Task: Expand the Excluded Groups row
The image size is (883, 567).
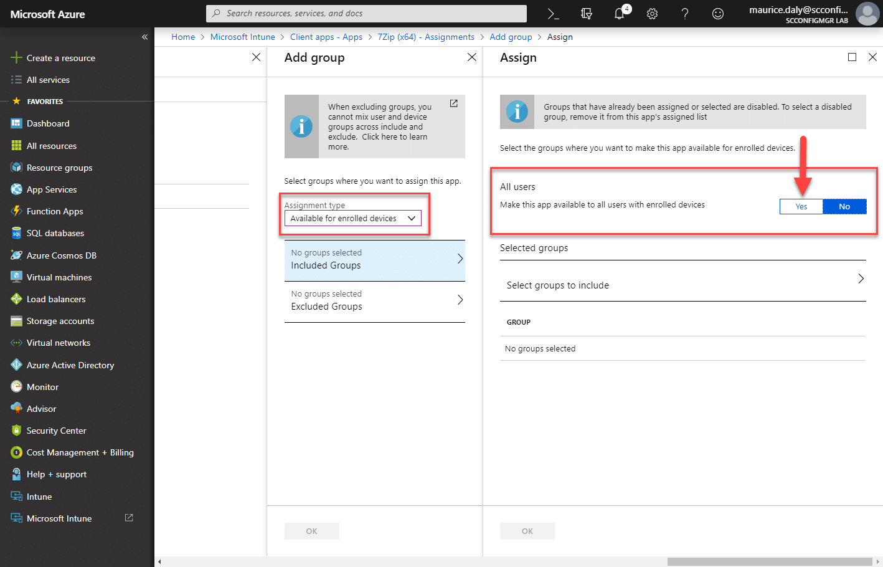Action: click(375, 301)
